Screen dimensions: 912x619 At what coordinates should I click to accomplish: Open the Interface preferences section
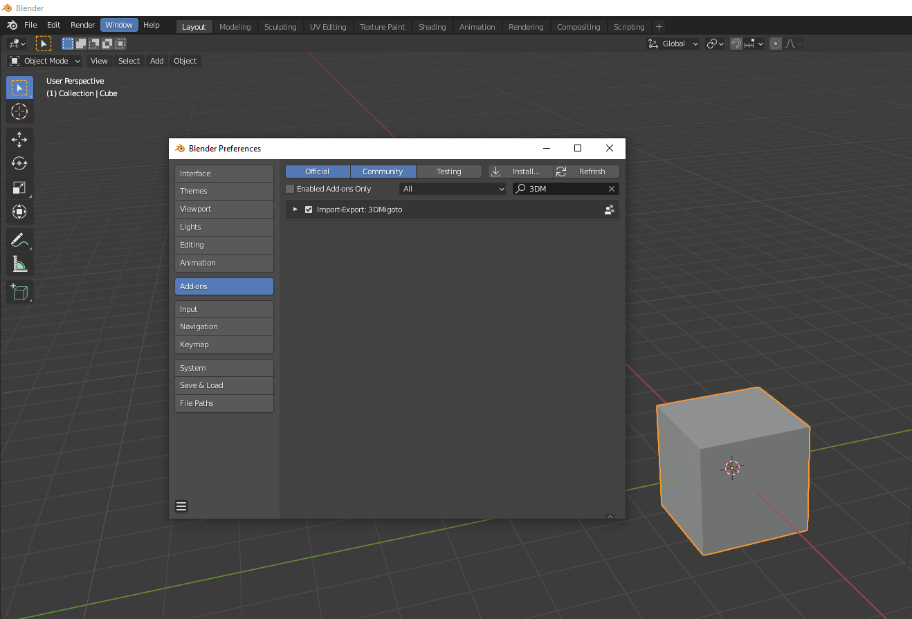pyautogui.click(x=224, y=174)
